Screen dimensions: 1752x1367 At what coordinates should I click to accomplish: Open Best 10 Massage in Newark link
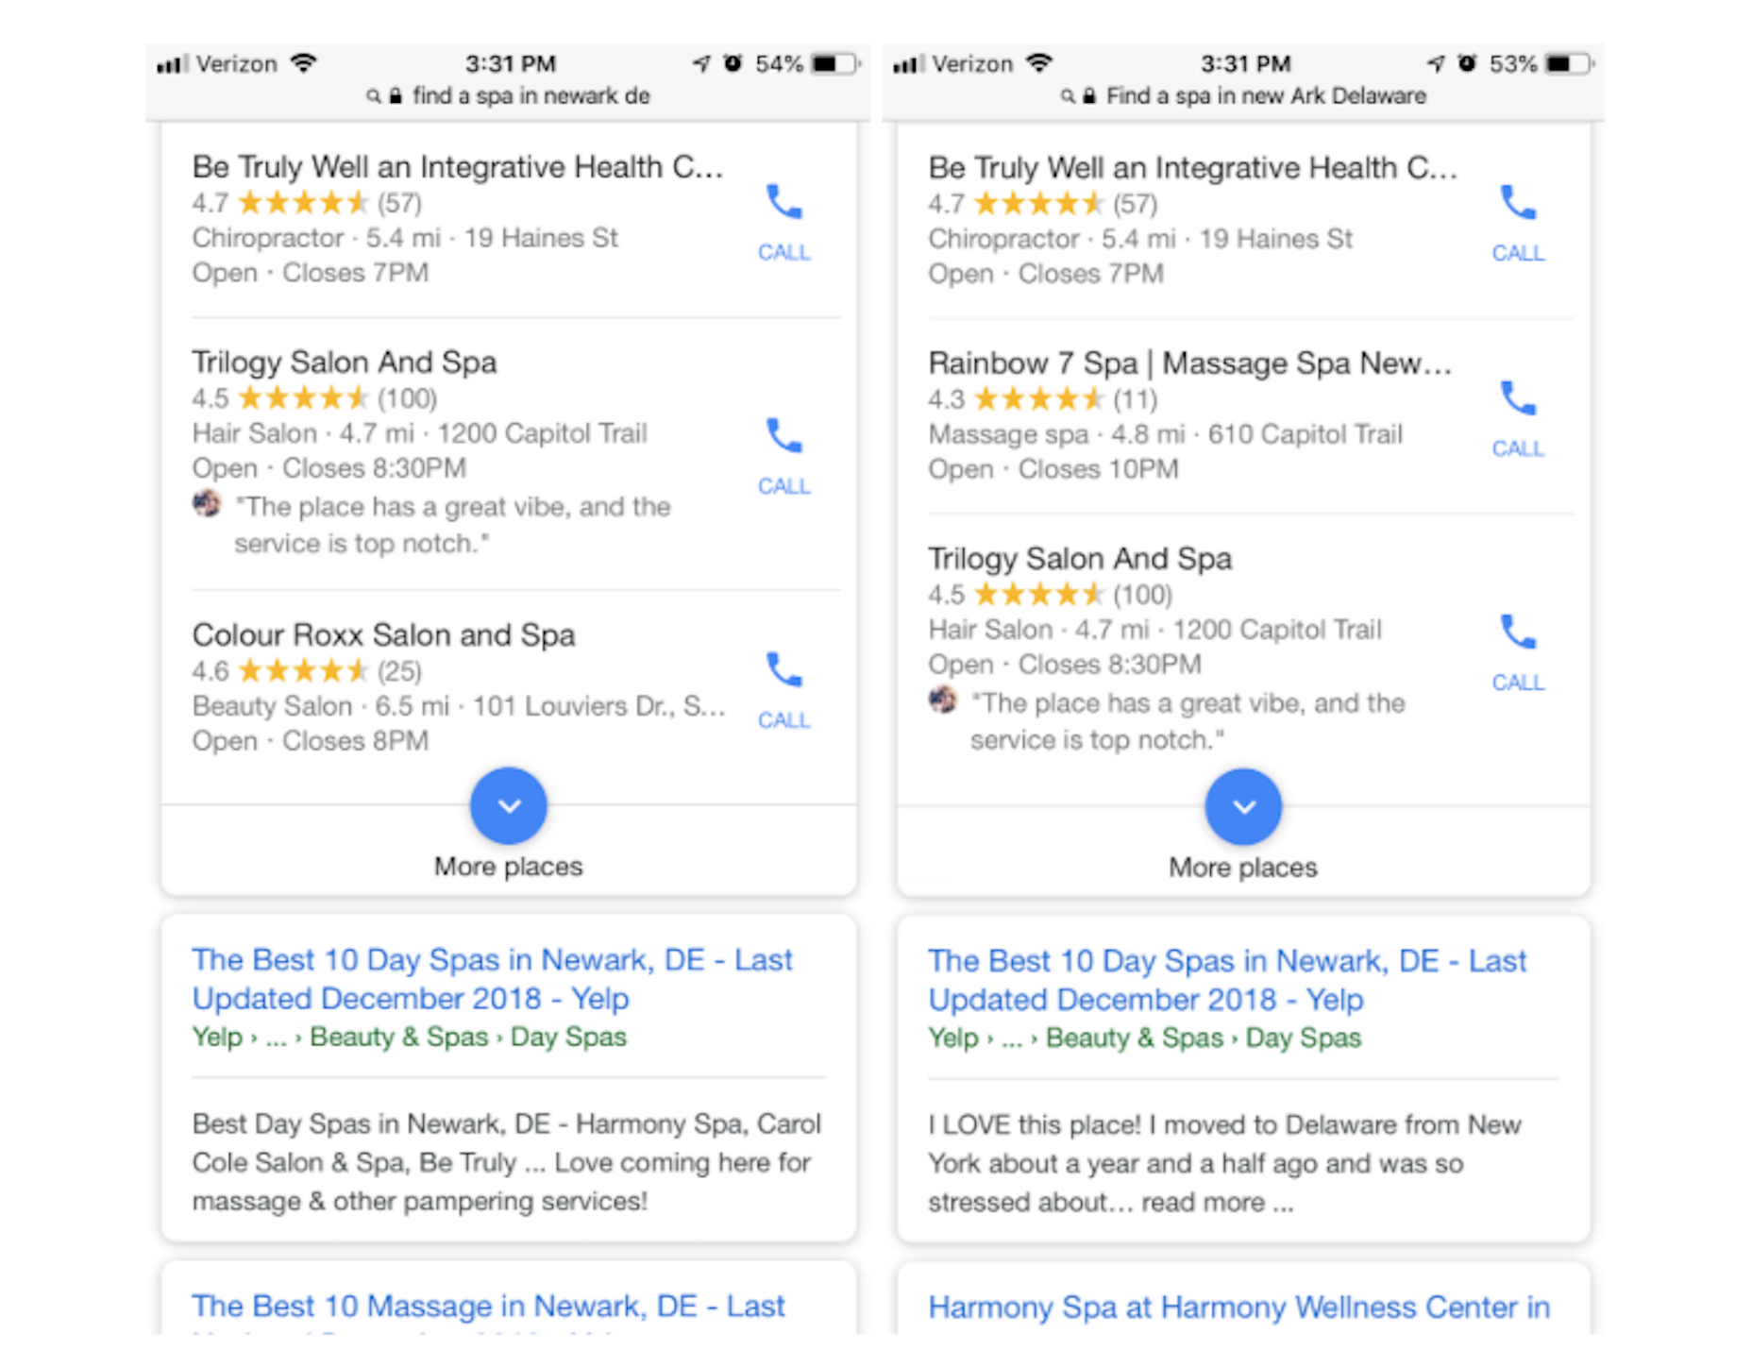(x=487, y=1306)
